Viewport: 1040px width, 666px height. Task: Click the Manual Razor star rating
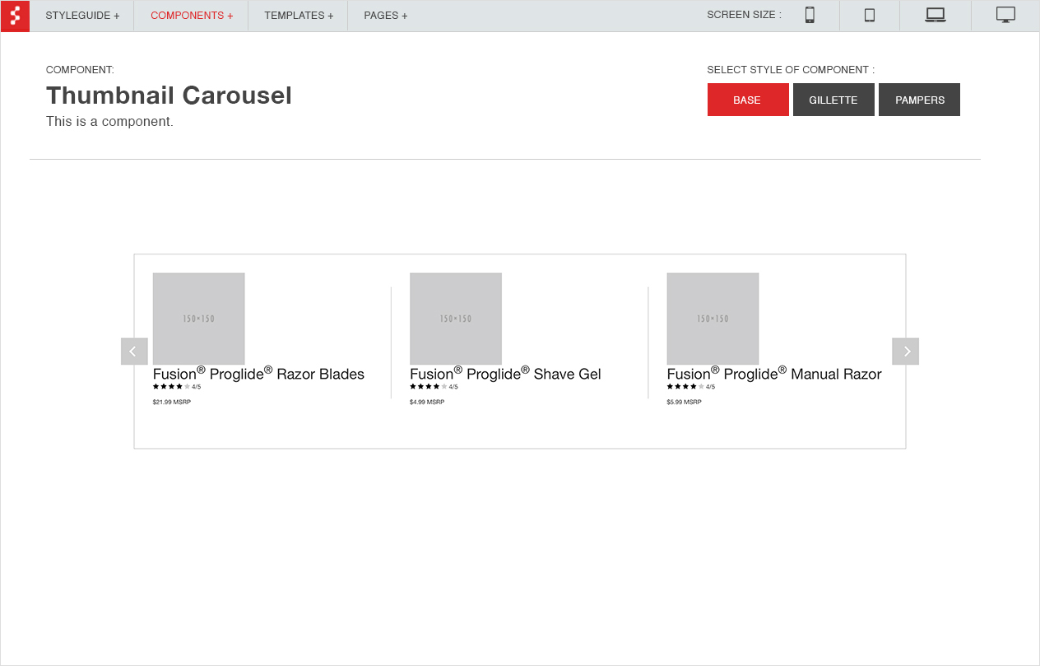(685, 387)
